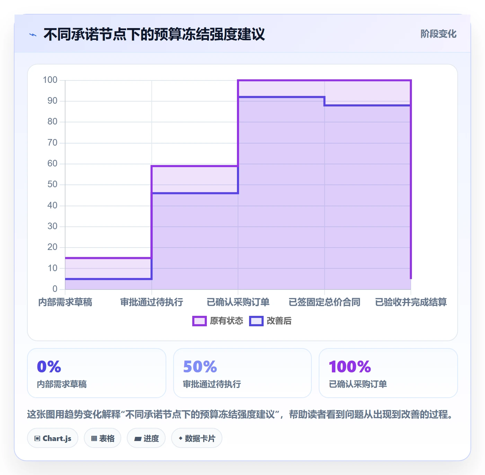This screenshot has width=485, height=475.
Task: Click the x-axis label 已确认采购订单
Action: (238, 302)
